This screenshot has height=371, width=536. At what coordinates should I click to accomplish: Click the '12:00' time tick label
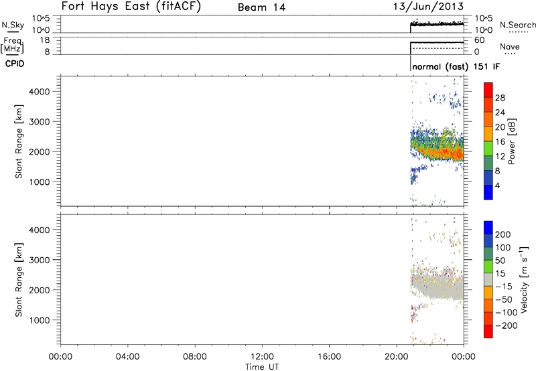(x=262, y=357)
